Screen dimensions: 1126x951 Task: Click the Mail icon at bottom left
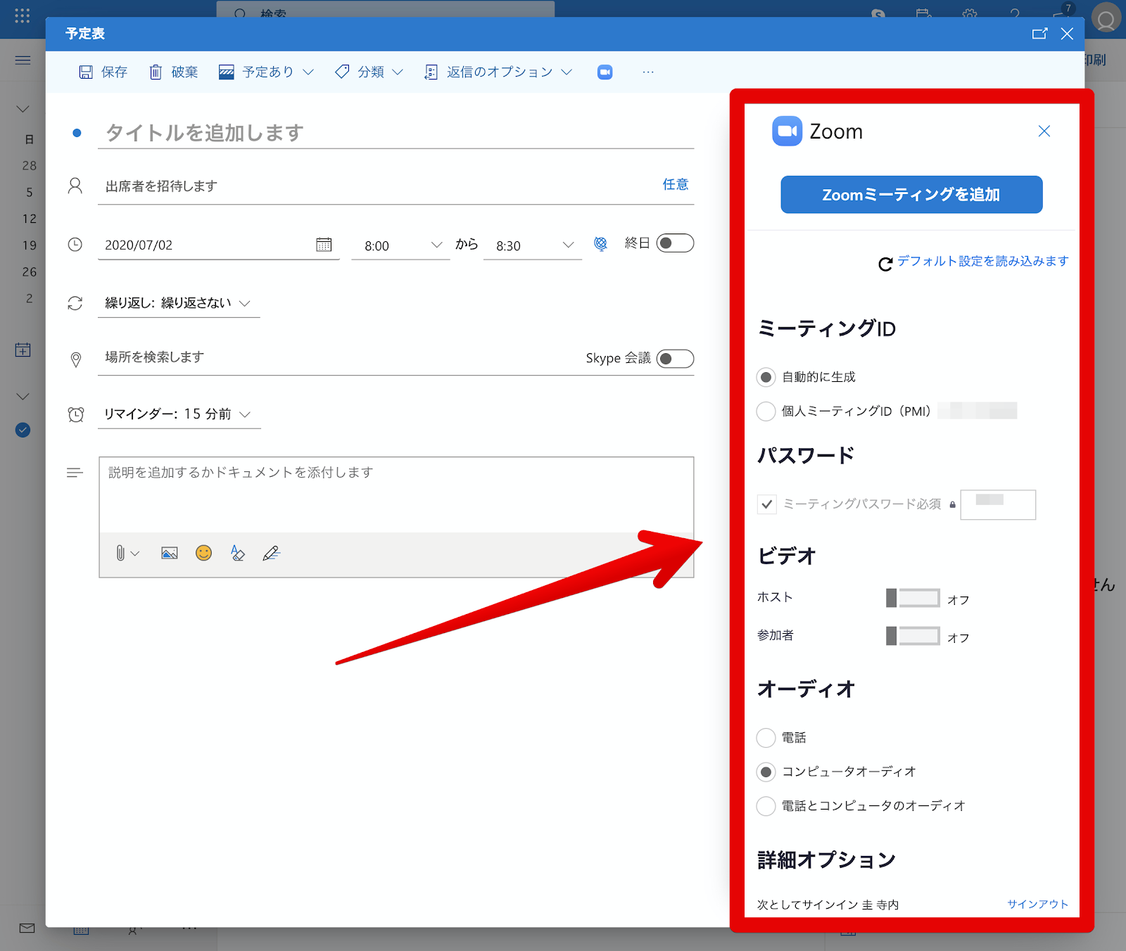pos(27,928)
